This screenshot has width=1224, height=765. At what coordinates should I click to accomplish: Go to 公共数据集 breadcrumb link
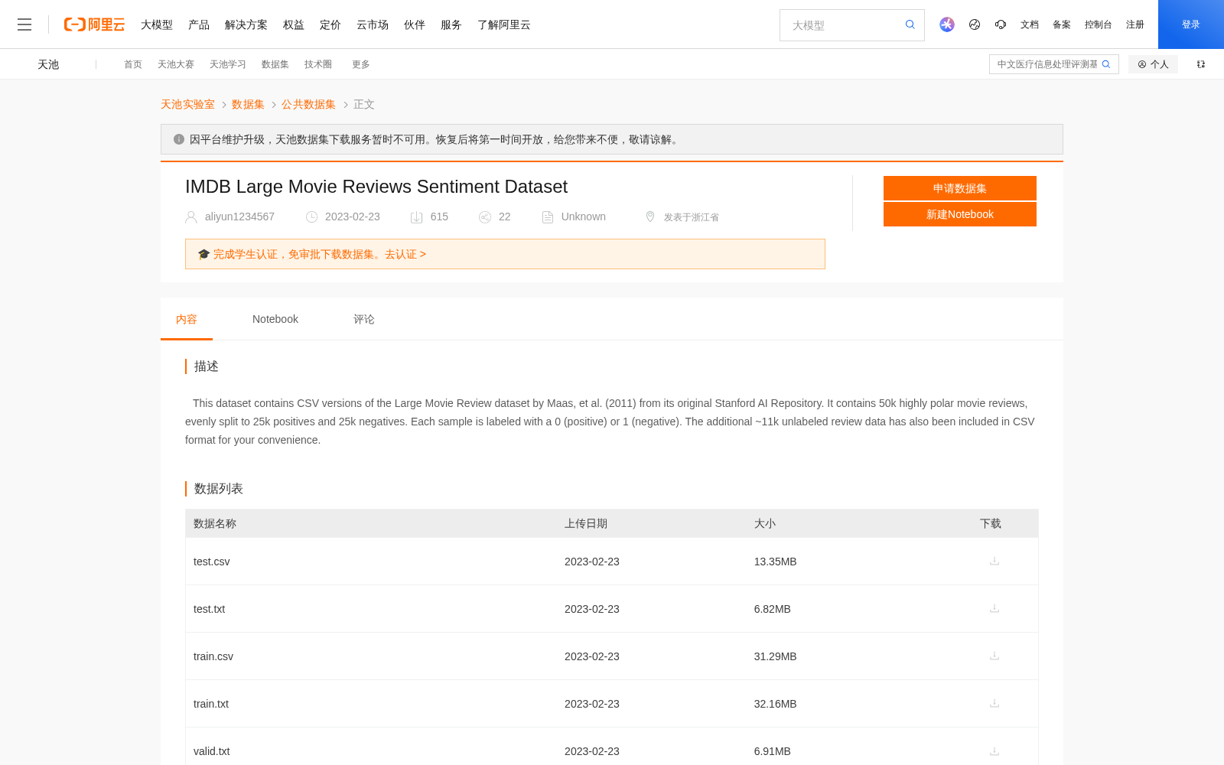coord(308,104)
